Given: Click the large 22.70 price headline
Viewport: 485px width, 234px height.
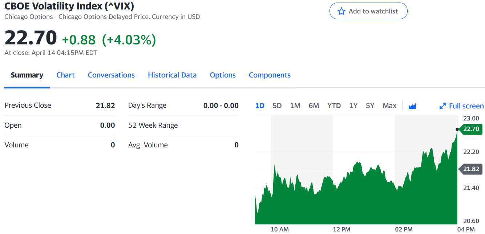Looking at the screenshot, I should (x=31, y=37).
